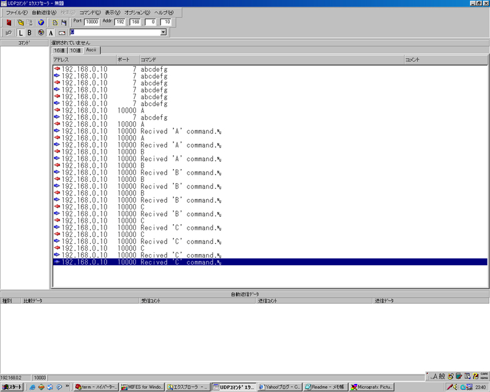490x392 pixels.
Task: Click the アドレス column header
Action: point(85,59)
